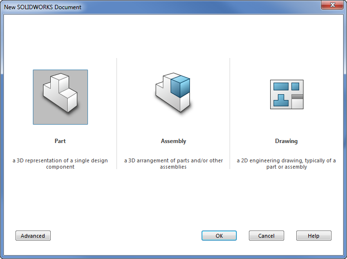Viewport: 347px width, 259px height.
Task: Confirm with the OK button
Action: [219, 235]
